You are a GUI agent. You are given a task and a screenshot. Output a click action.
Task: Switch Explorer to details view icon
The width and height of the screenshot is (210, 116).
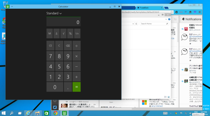tap(166, 97)
